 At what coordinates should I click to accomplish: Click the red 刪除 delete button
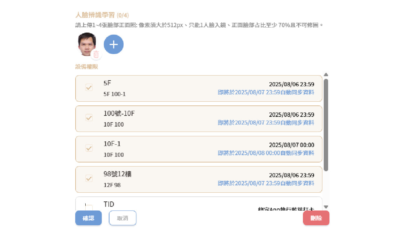pos(316,218)
